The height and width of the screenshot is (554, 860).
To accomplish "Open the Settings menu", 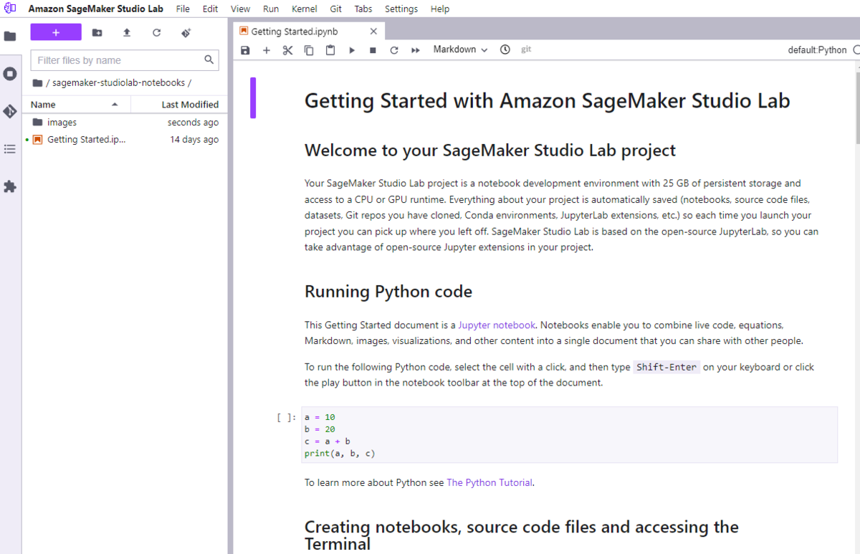I will [401, 9].
